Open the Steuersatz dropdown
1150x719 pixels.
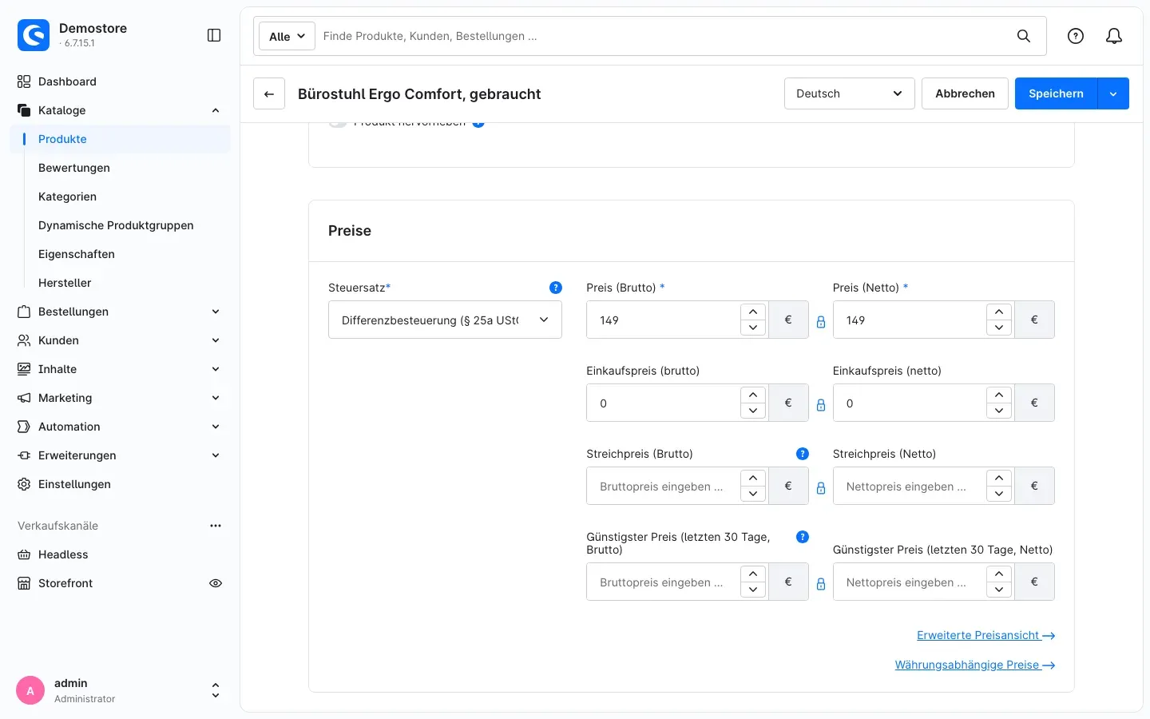[445, 320]
